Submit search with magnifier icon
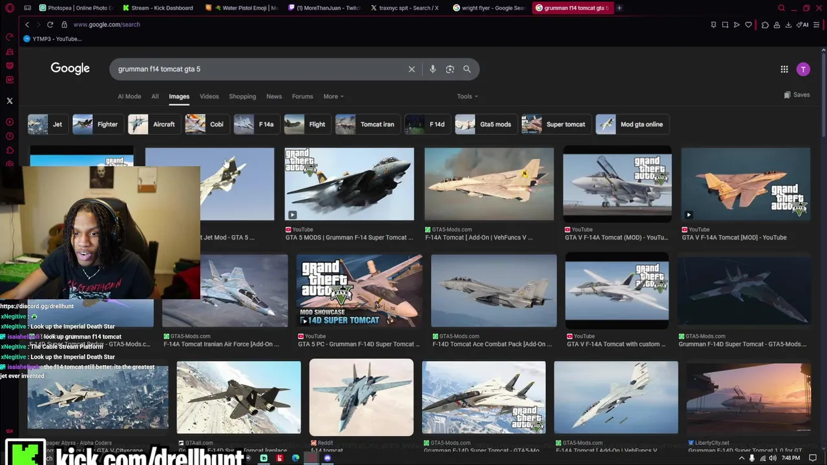This screenshot has height=465, width=827. tap(466, 69)
